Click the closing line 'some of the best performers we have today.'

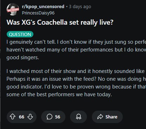click(x=59, y=94)
